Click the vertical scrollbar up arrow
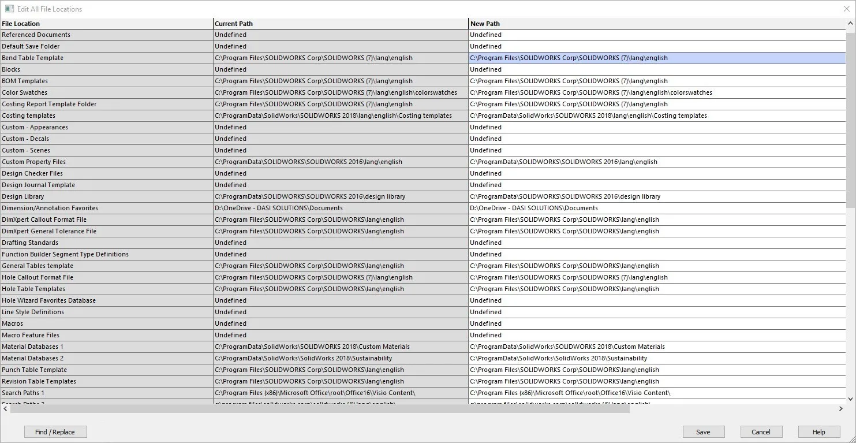 point(850,24)
